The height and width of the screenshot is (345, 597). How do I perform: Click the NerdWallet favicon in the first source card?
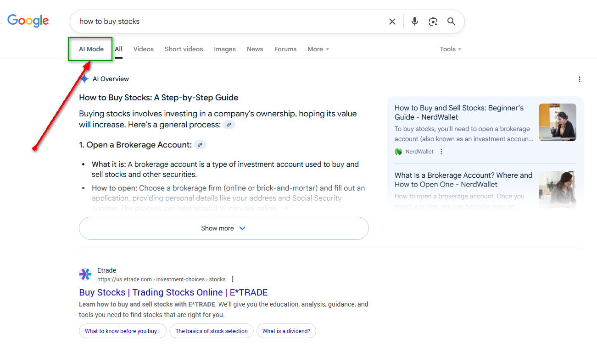(x=398, y=152)
